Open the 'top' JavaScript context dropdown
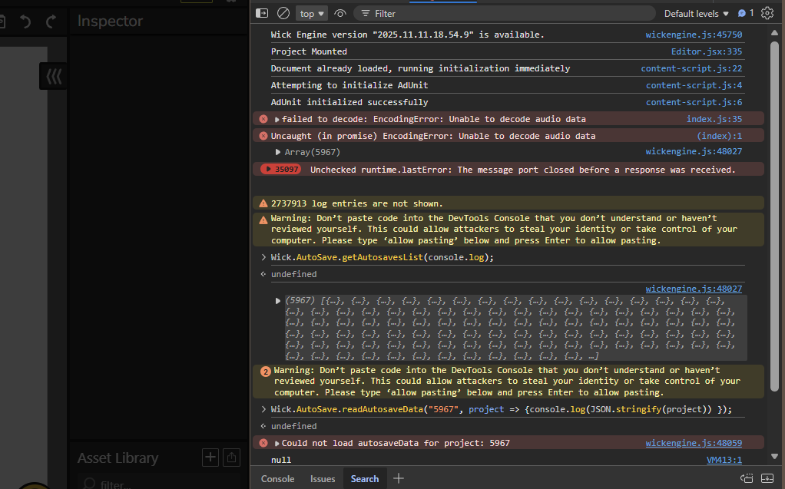This screenshot has width=785, height=489. [x=313, y=13]
